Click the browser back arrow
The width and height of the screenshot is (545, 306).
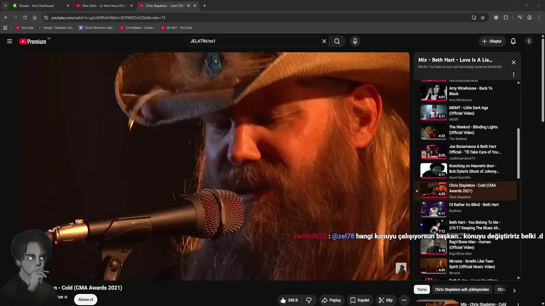(6, 17)
